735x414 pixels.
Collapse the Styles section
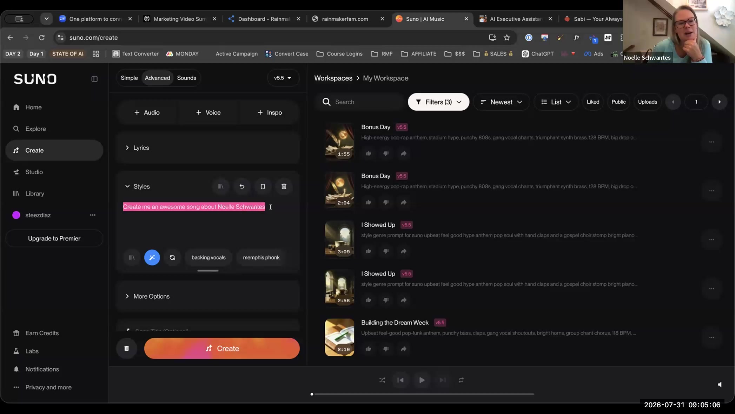pos(137,187)
